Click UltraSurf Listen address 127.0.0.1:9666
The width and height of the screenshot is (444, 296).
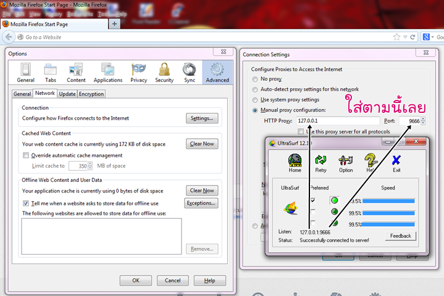pyautogui.click(x=315, y=232)
